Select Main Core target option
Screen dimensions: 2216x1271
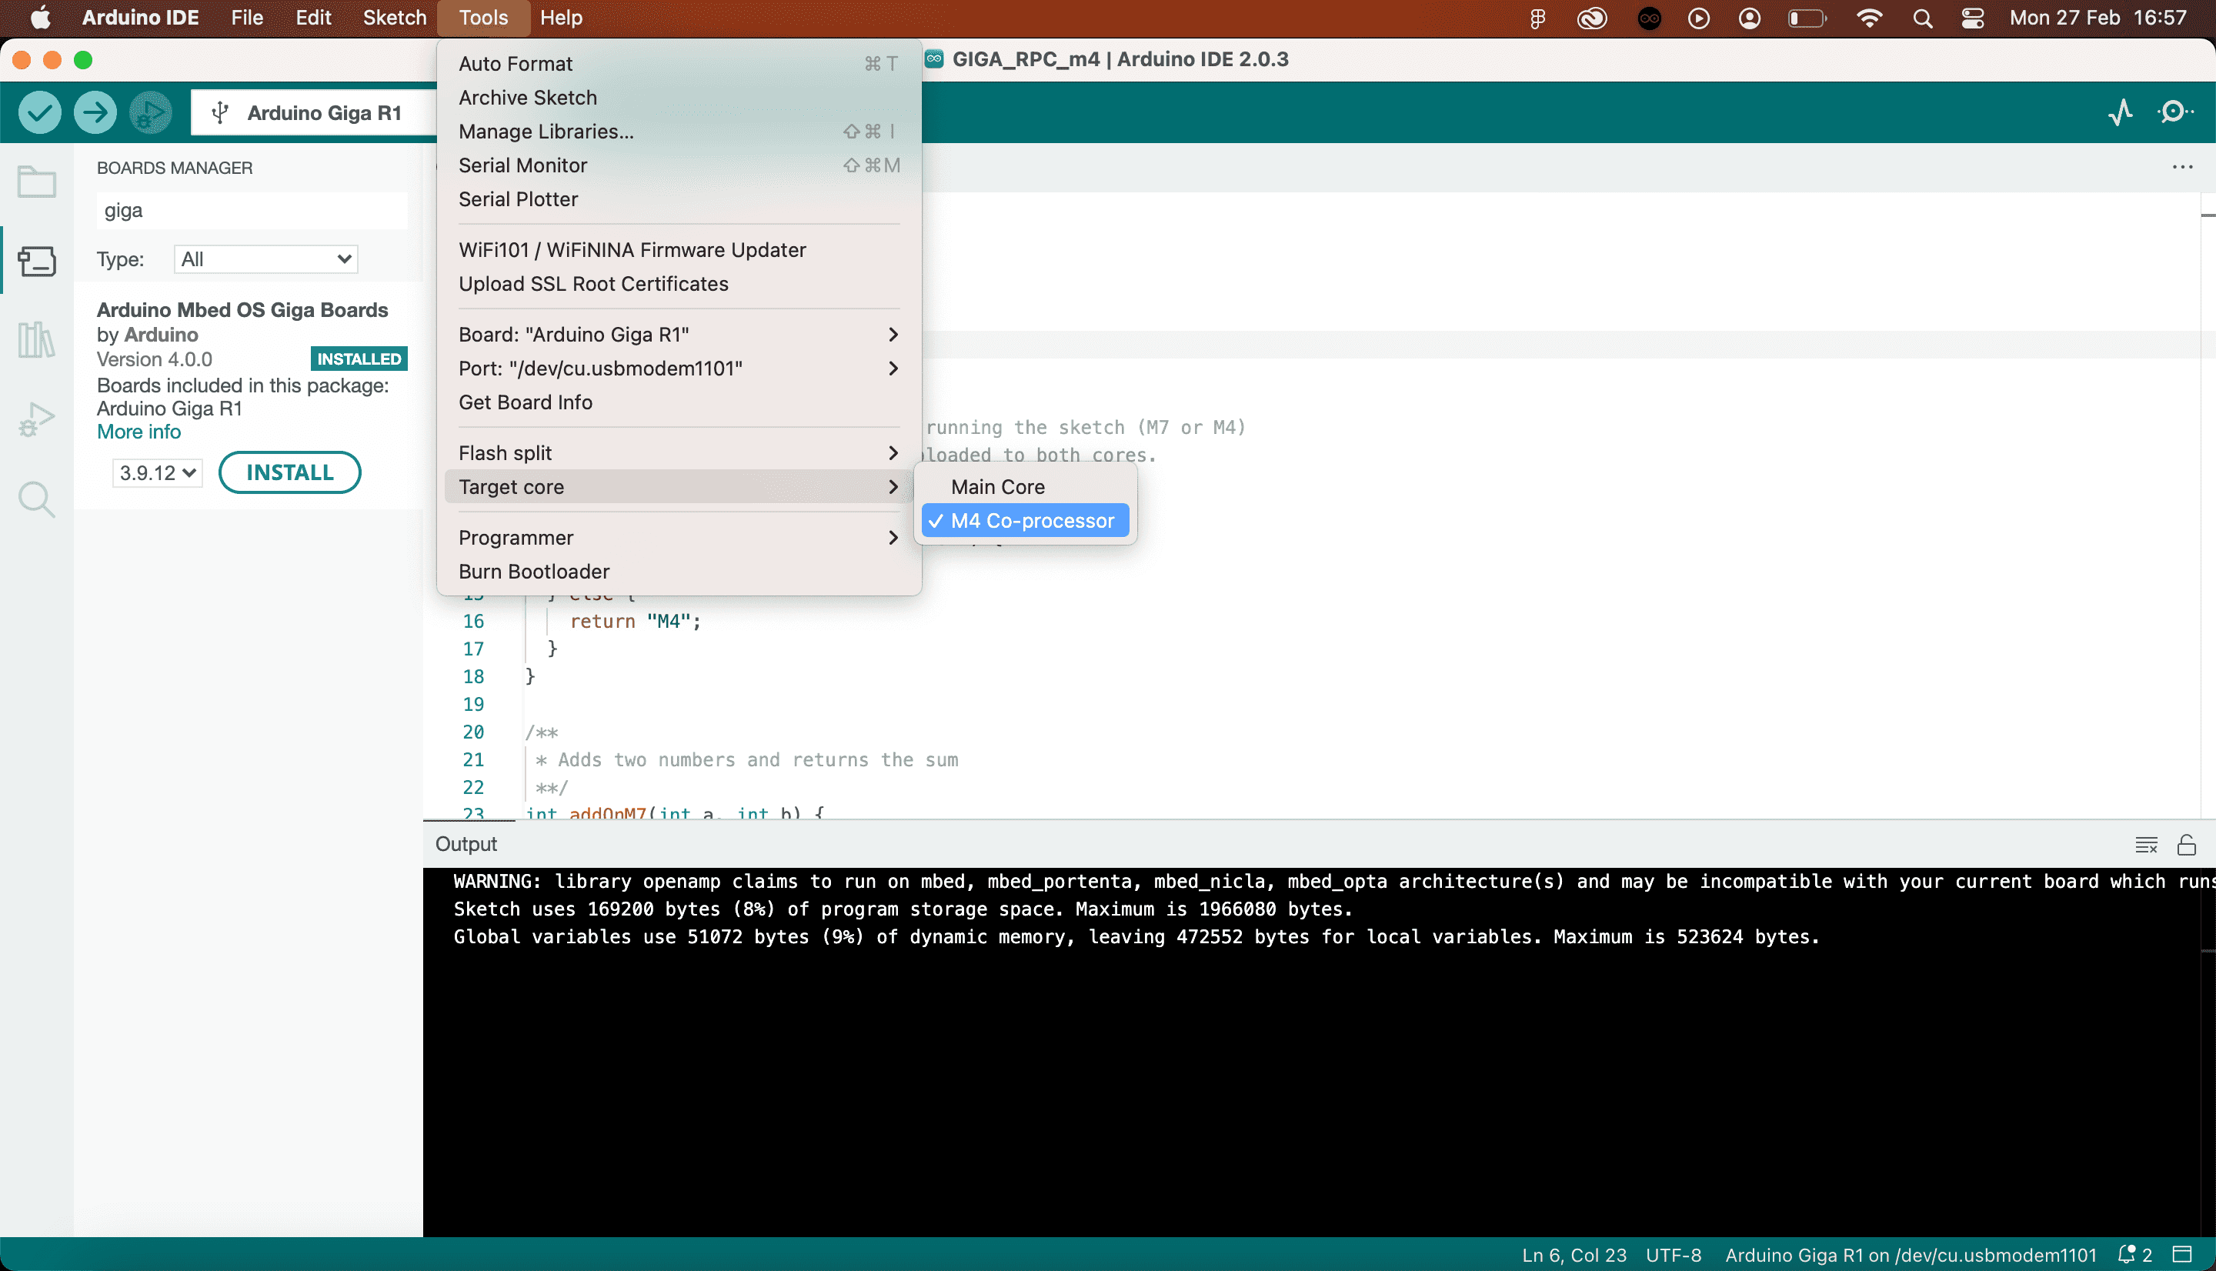point(998,487)
